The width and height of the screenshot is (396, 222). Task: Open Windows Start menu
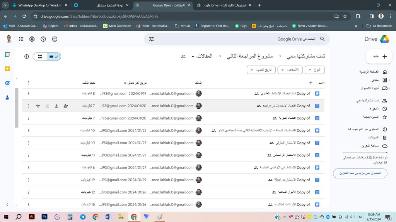[x=6, y=217]
